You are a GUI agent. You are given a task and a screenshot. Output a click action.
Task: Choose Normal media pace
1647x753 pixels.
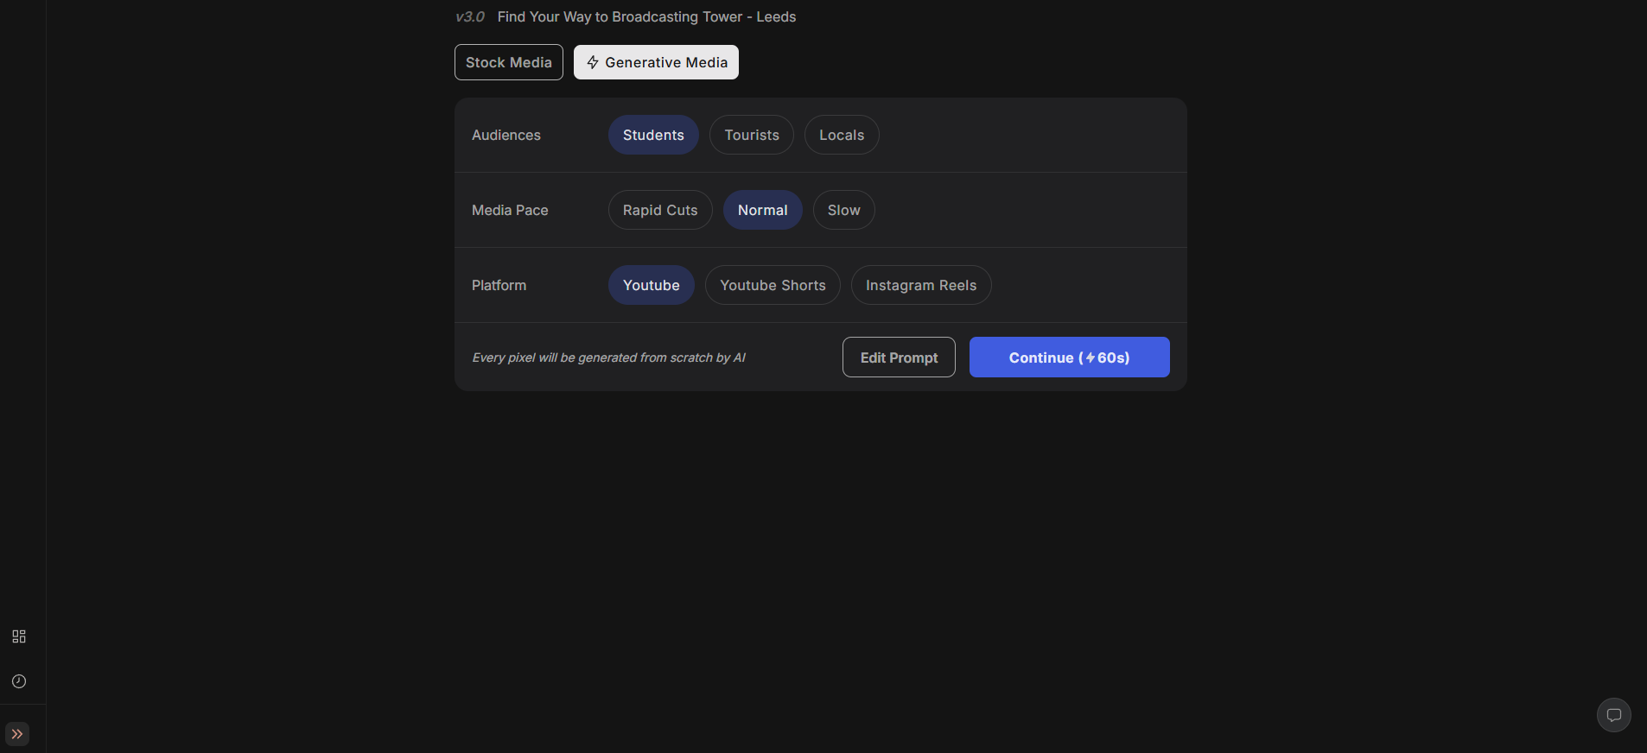click(x=763, y=210)
